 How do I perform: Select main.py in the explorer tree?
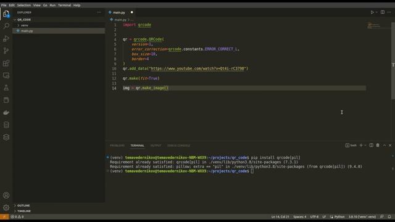pos(59,31)
